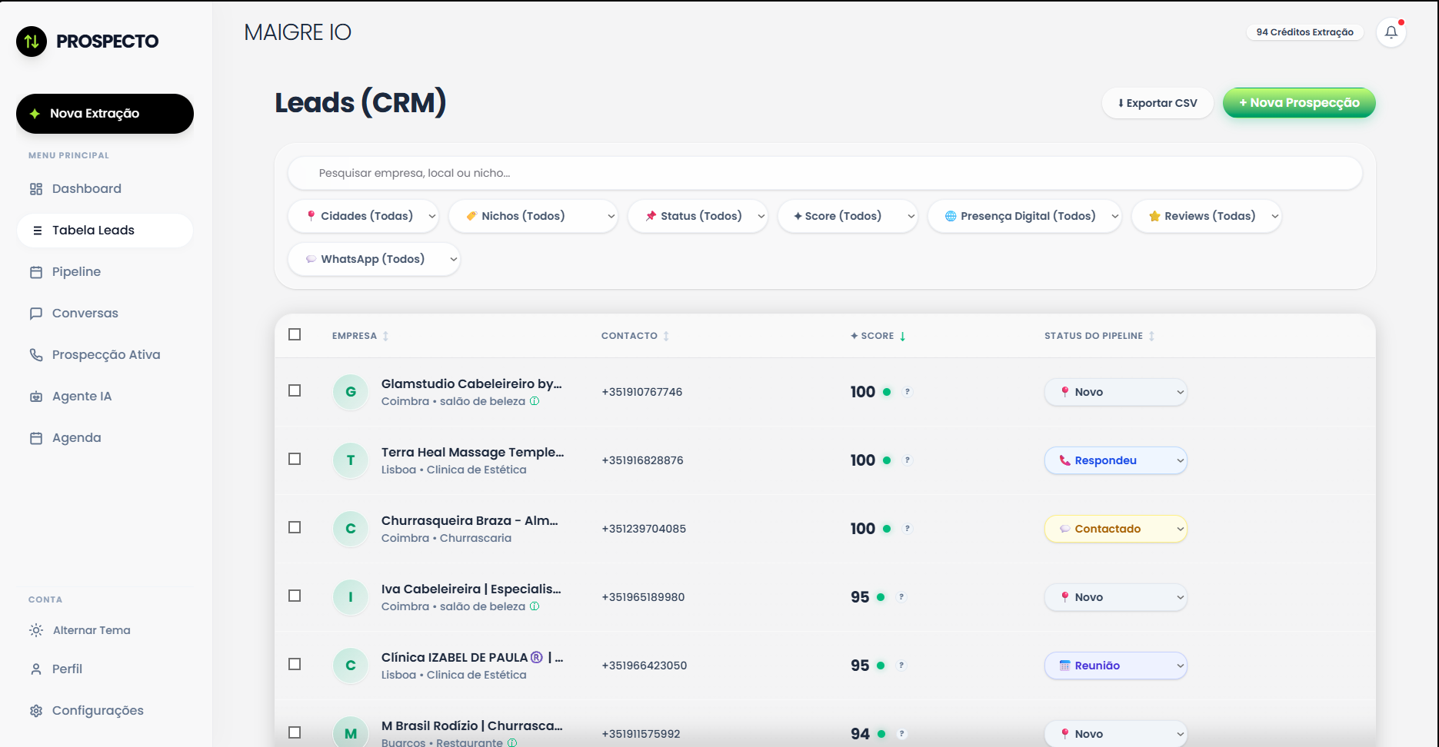
Task: Open Tabela Leads in sidebar menu
Action: (x=105, y=231)
